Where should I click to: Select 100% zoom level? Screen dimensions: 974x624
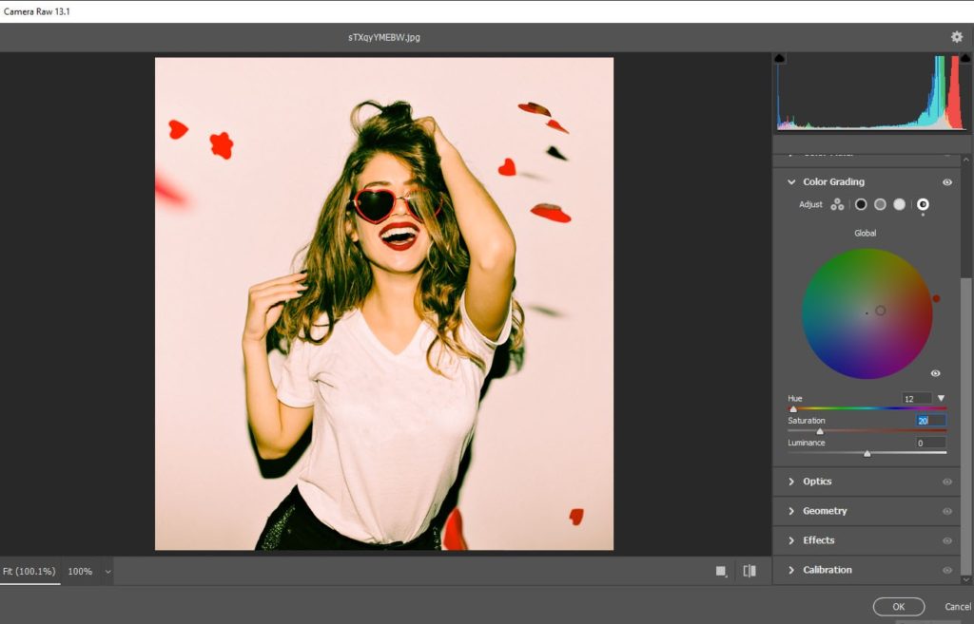tap(80, 571)
